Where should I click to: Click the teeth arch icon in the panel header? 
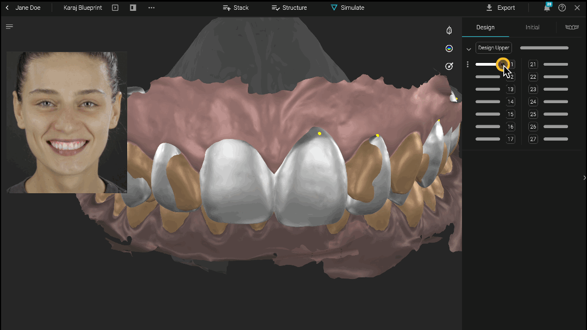coord(572,27)
